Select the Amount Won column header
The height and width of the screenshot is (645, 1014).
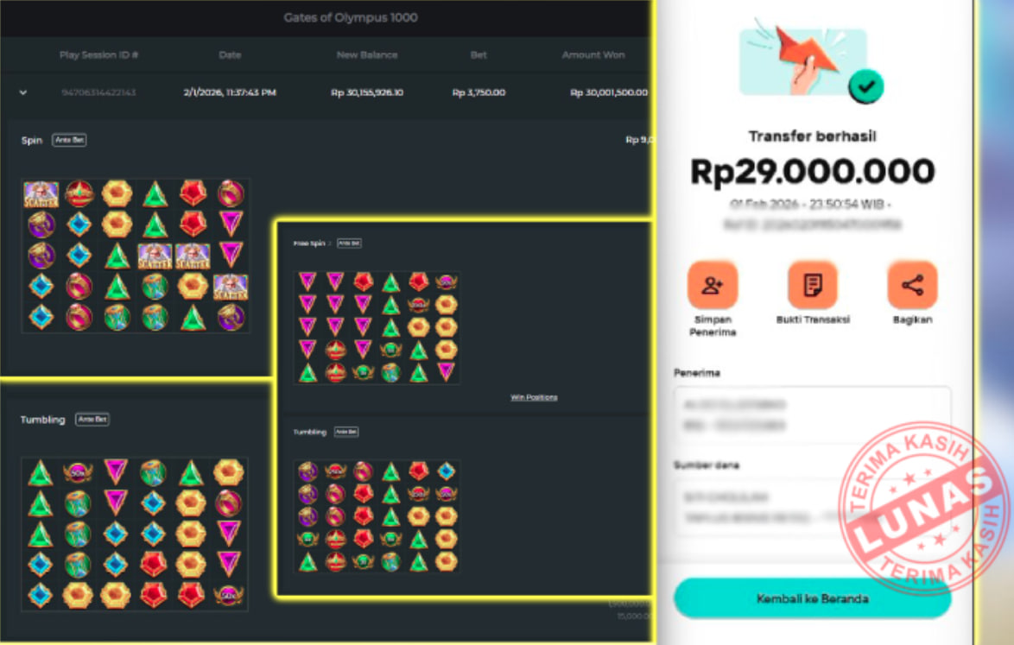(593, 55)
